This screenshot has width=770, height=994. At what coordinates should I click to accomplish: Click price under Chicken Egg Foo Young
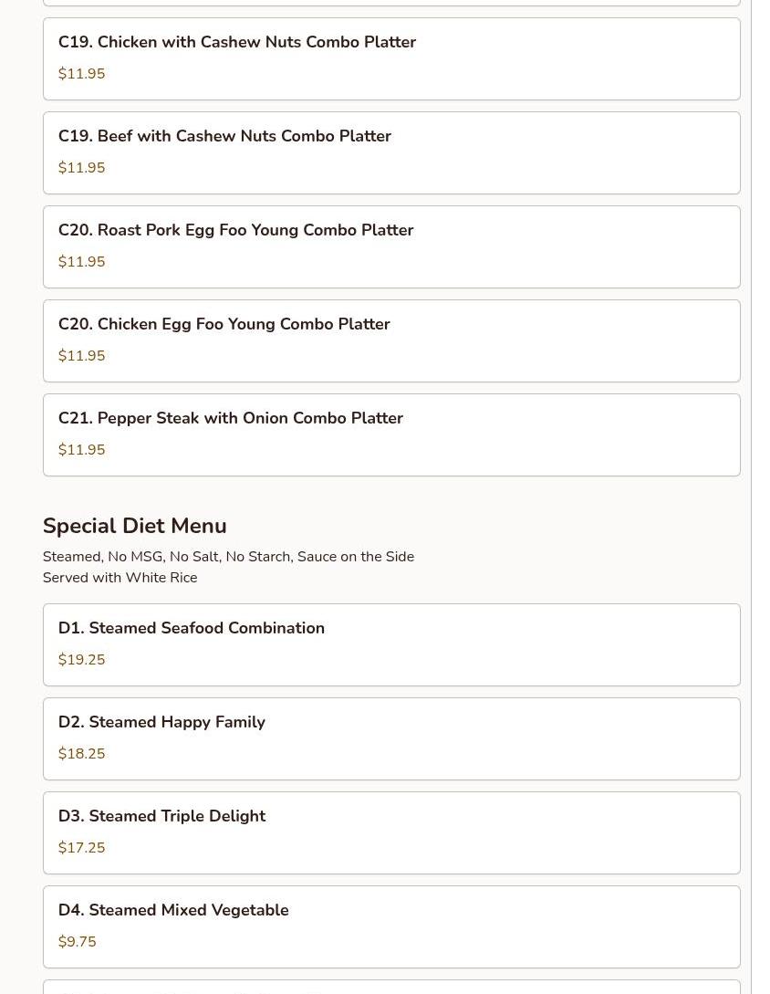click(x=81, y=356)
